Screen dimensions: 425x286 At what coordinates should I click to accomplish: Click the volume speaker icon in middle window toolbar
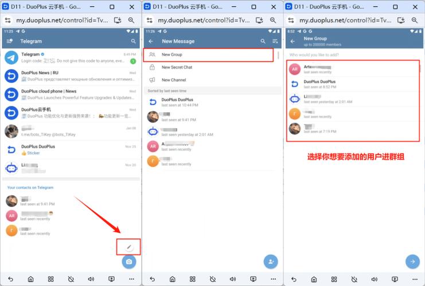[233, 279]
